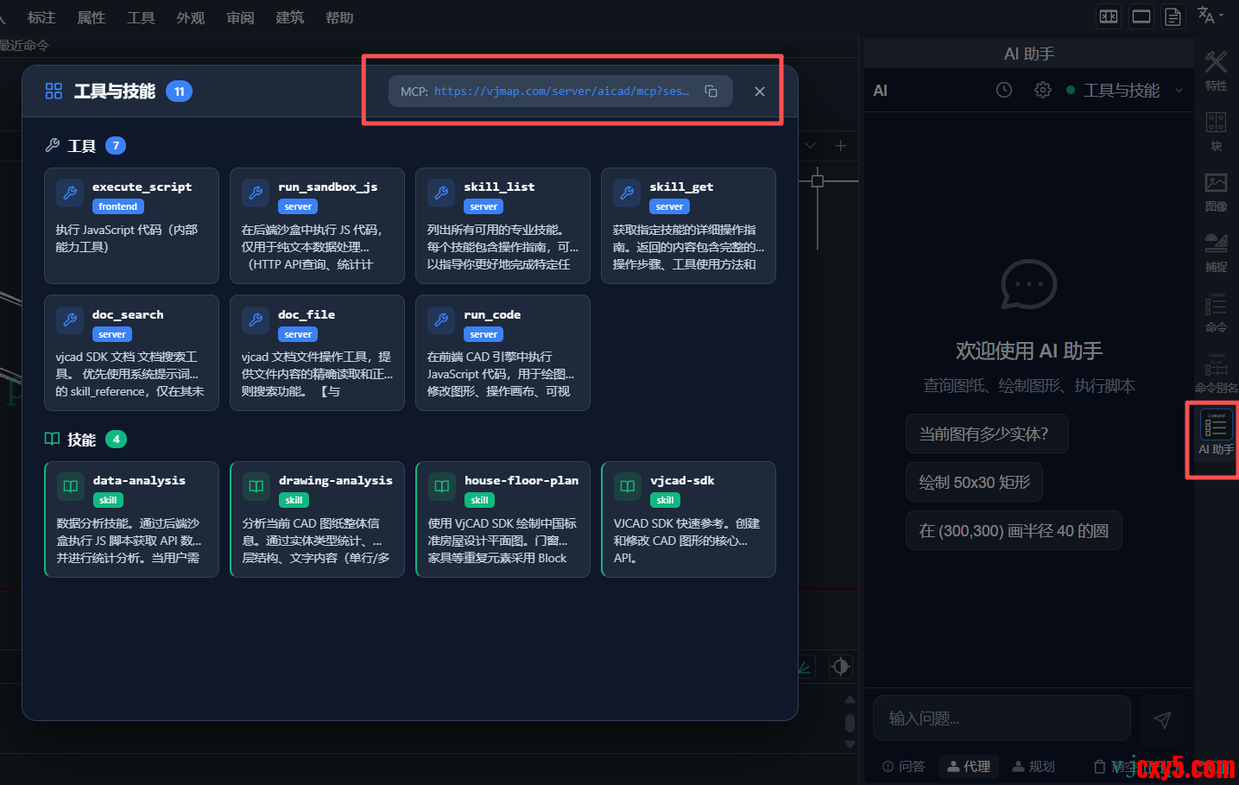This screenshot has height=785, width=1239.
Task: Switch to 问答 Q&A mode
Action: click(x=904, y=766)
